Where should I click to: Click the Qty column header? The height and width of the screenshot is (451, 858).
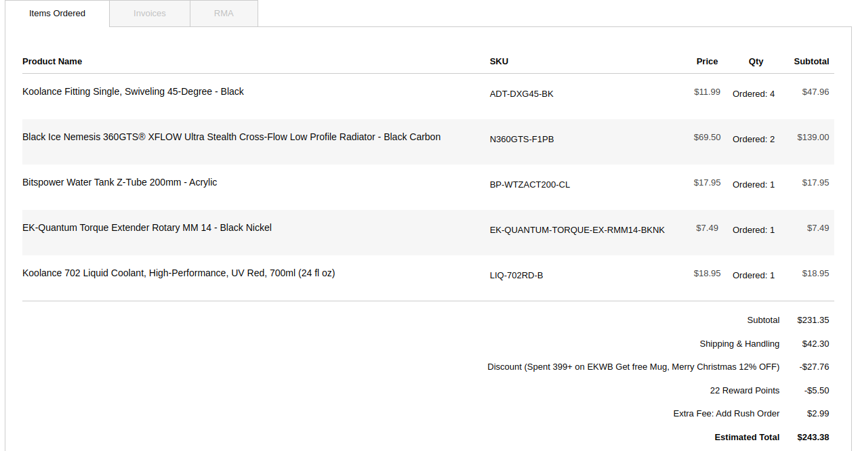click(x=756, y=62)
